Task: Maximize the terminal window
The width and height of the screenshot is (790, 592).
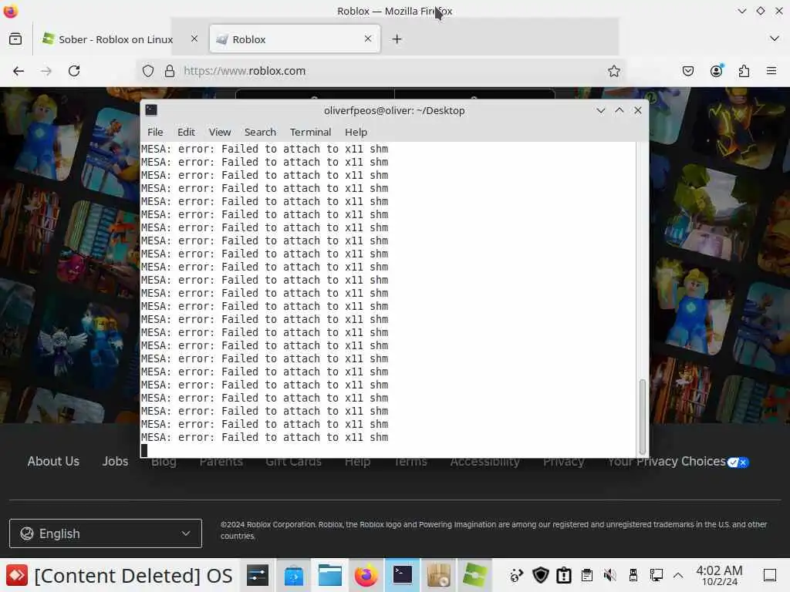Action: click(620, 110)
